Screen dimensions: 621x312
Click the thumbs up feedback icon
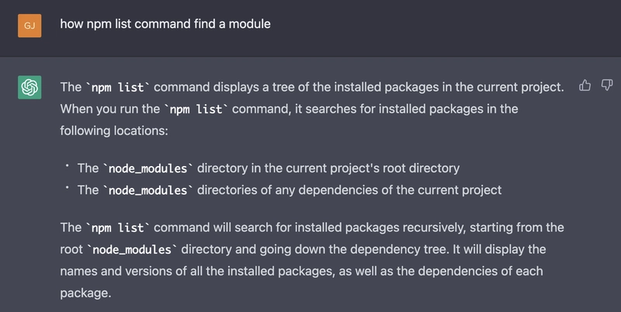coord(585,85)
